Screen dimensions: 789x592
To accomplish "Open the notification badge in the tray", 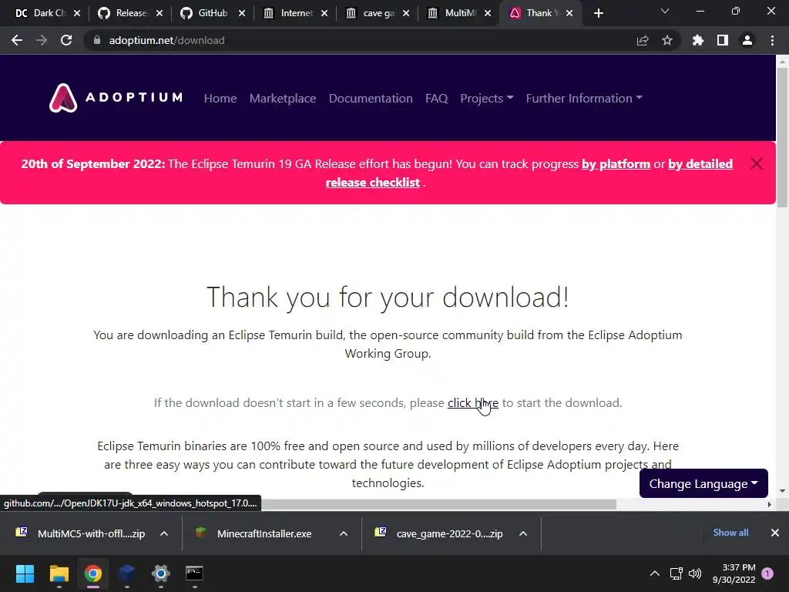I will coord(767,573).
